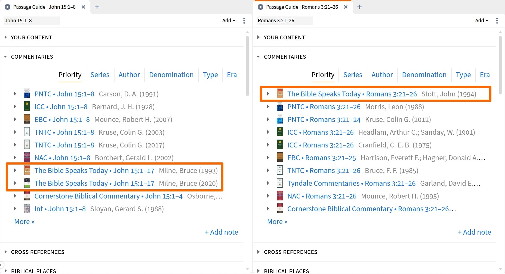
Task: Click the ICC Romans Headlam book cover icon
Action: (280, 132)
